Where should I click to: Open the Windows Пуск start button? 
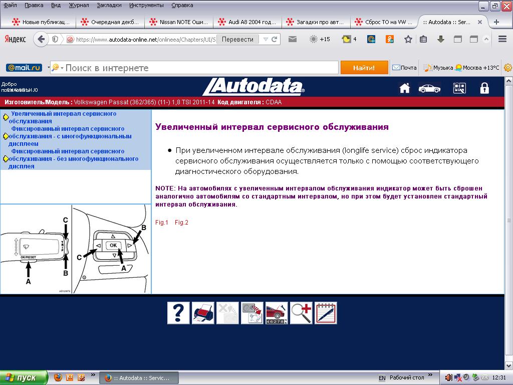24,378
